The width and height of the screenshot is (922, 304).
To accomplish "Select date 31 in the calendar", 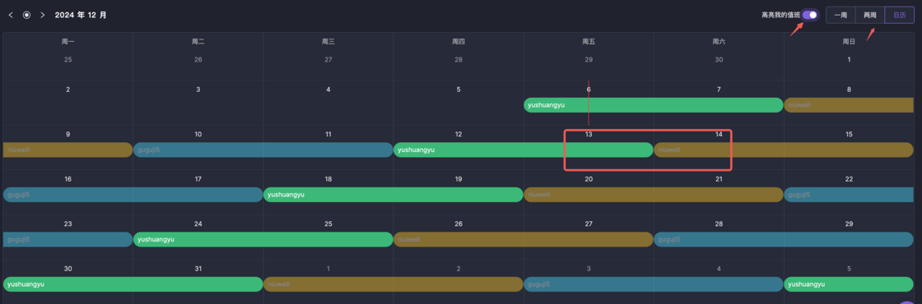I will point(198,269).
